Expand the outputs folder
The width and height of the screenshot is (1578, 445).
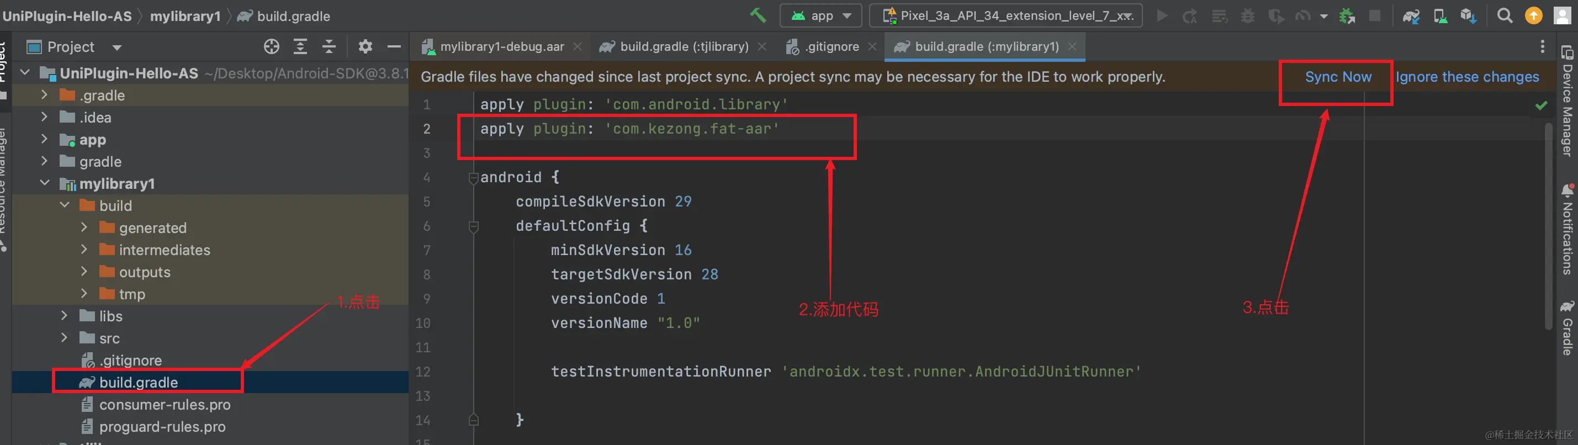[84, 272]
